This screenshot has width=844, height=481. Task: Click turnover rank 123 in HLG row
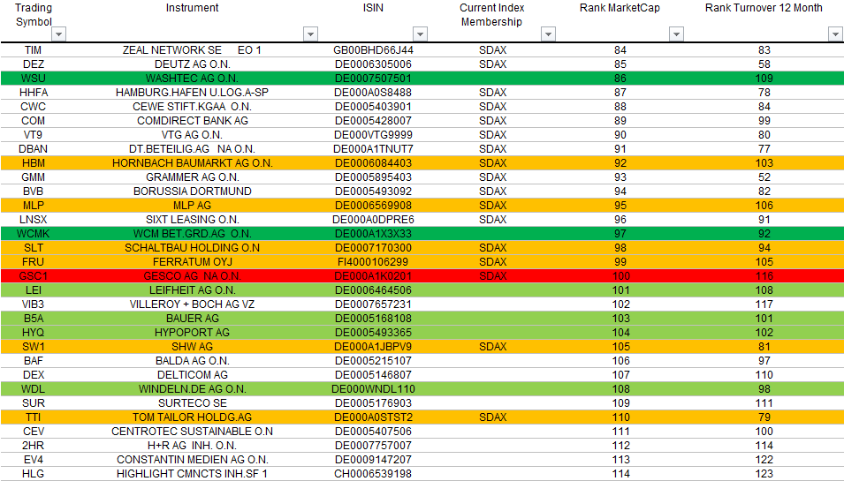pyautogui.click(x=764, y=473)
